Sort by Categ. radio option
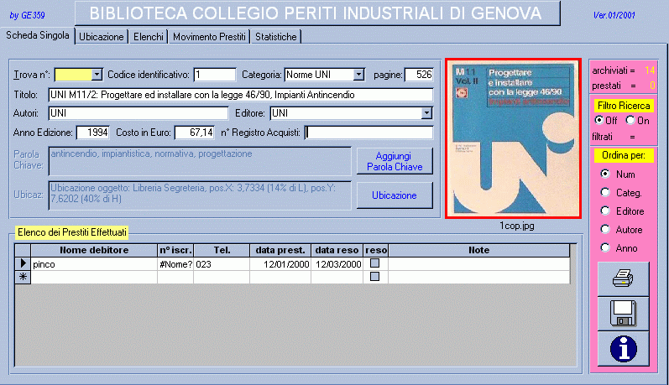Image resolution: width=669 pixels, height=385 pixels. pos(605,193)
